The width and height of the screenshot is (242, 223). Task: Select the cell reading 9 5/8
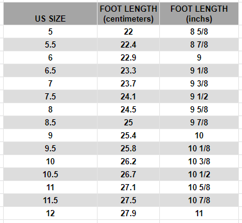(199, 109)
